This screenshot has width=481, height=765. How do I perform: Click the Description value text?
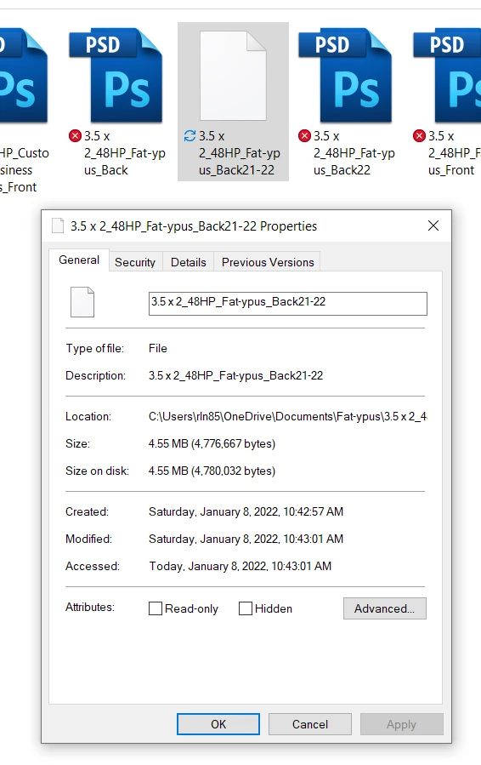click(x=236, y=375)
